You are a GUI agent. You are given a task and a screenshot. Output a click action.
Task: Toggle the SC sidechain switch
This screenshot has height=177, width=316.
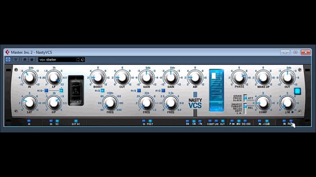[57, 121]
